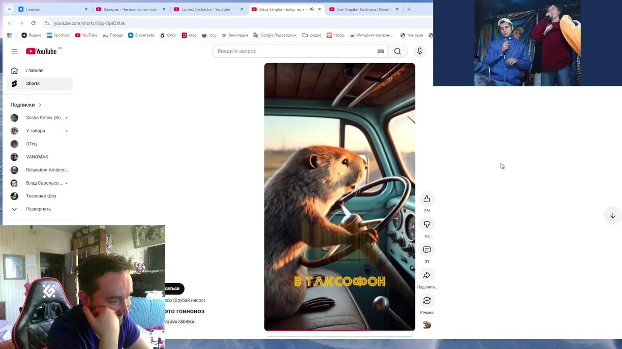Open the Википедия bookmark
622x349 pixels.
coord(235,35)
